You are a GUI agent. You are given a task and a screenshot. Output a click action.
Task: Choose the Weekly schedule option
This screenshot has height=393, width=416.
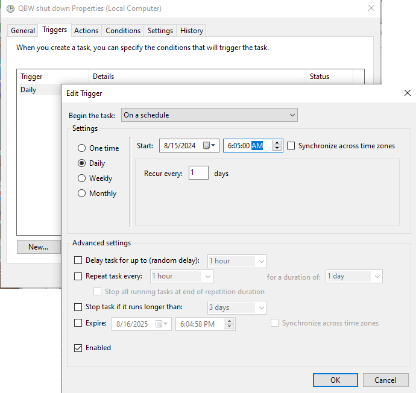(81, 178)
